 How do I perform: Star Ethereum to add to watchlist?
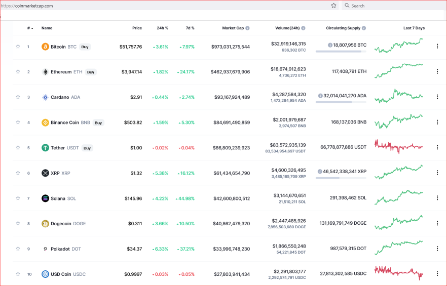pos(18,71)
